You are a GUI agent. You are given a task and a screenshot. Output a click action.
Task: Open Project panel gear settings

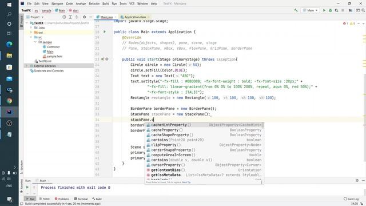[84, 17]
